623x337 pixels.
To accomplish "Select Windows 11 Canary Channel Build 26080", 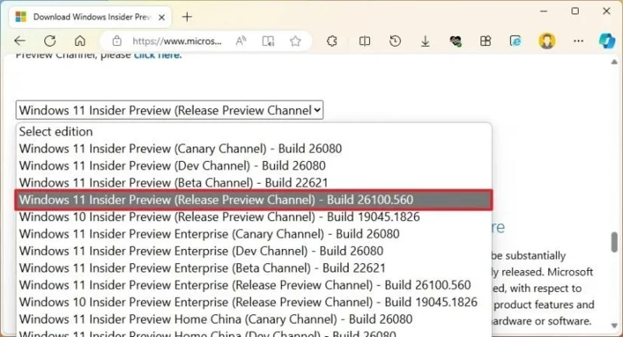I will 254,149.
